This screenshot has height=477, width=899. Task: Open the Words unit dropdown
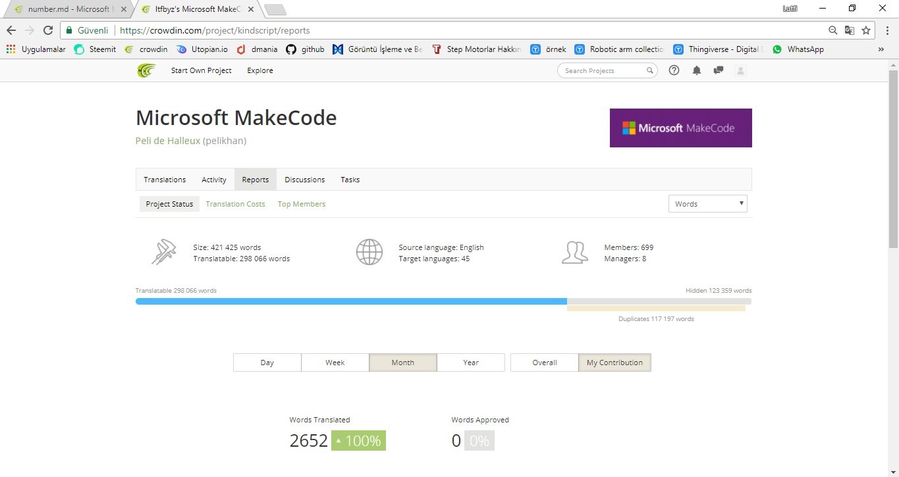tap(708, 204)
